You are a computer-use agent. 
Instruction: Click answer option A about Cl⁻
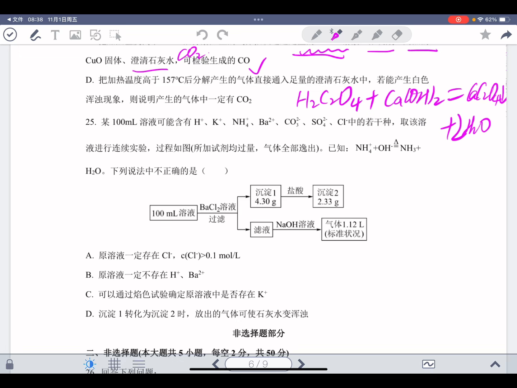[x=163, y=255]
